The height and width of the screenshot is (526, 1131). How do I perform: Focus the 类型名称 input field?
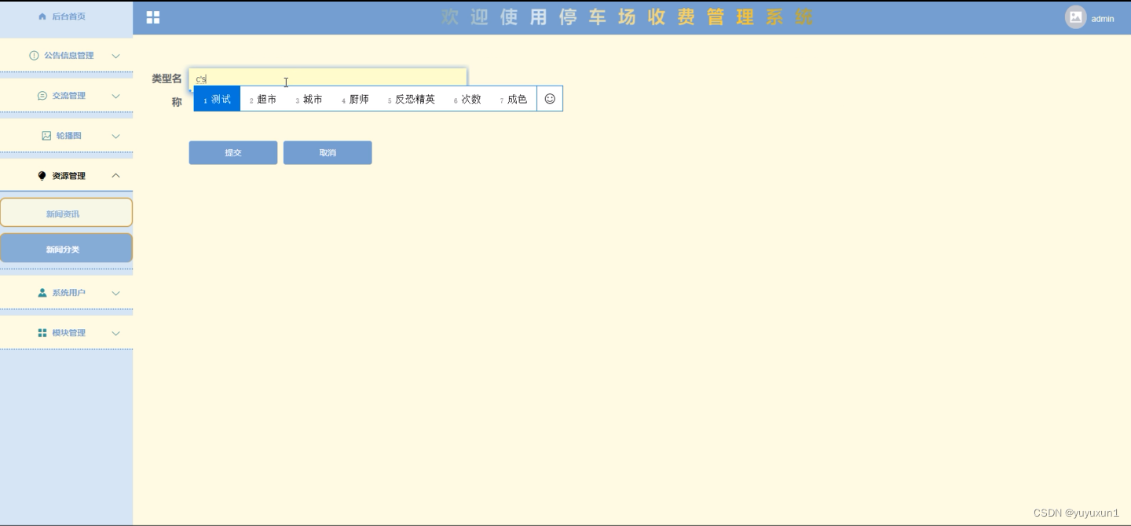328,79
